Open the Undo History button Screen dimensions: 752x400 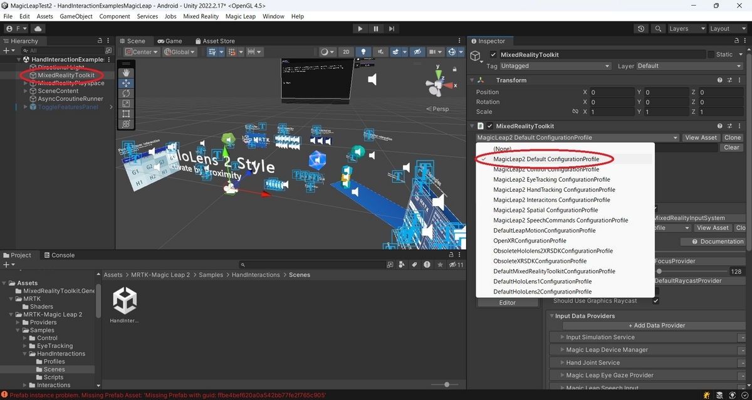[640, 29]
